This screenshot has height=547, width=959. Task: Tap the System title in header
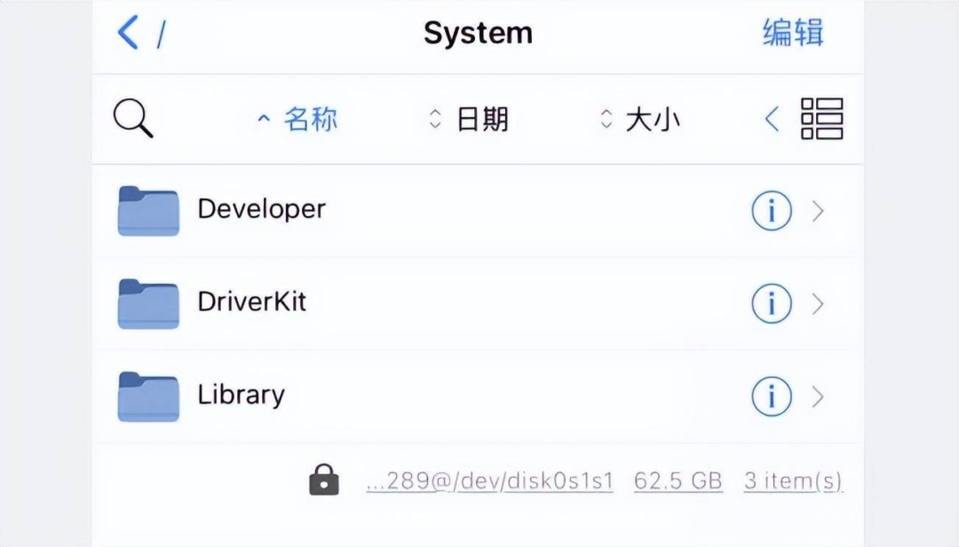point(479,33)
